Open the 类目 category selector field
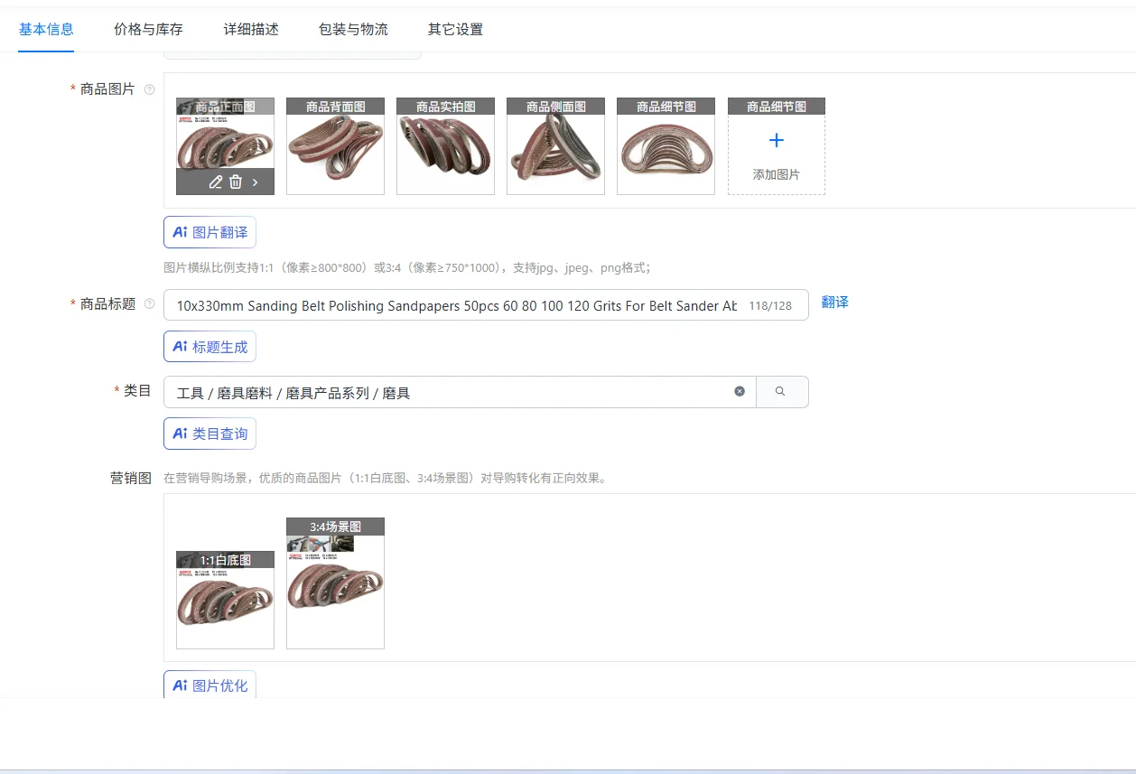Viewport: 1136px width, 774px height. (460, 392)
